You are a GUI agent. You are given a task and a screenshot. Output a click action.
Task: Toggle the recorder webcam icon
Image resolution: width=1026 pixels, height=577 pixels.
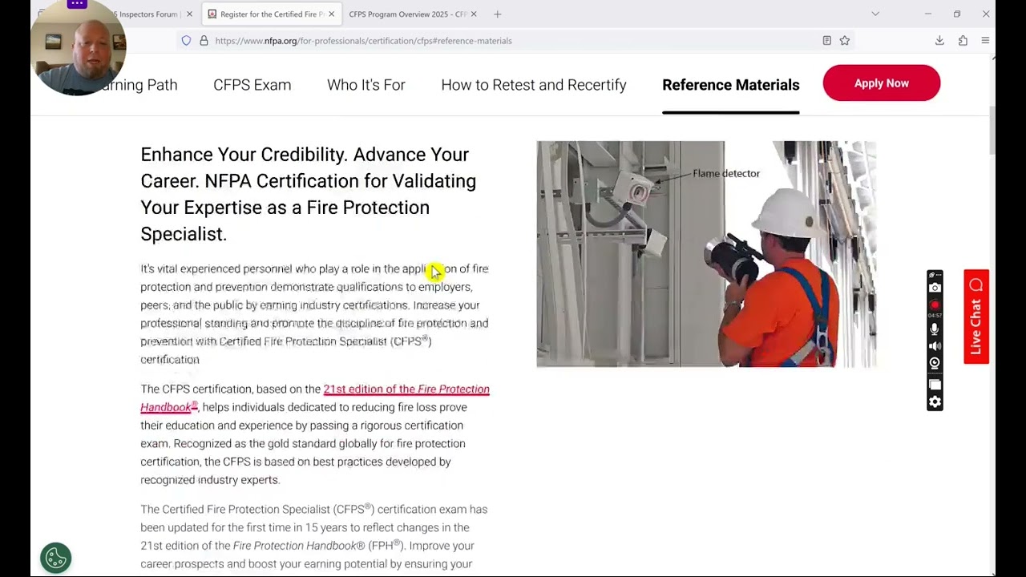coord(935,364)
